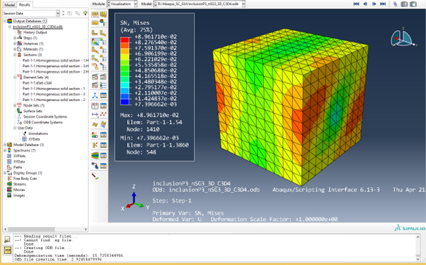Step to the previous frame
426x265 pixels.
pos(365,4)
